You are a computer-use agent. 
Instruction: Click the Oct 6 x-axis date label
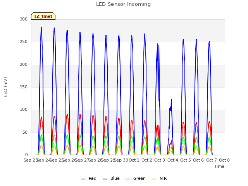[198, 160]
